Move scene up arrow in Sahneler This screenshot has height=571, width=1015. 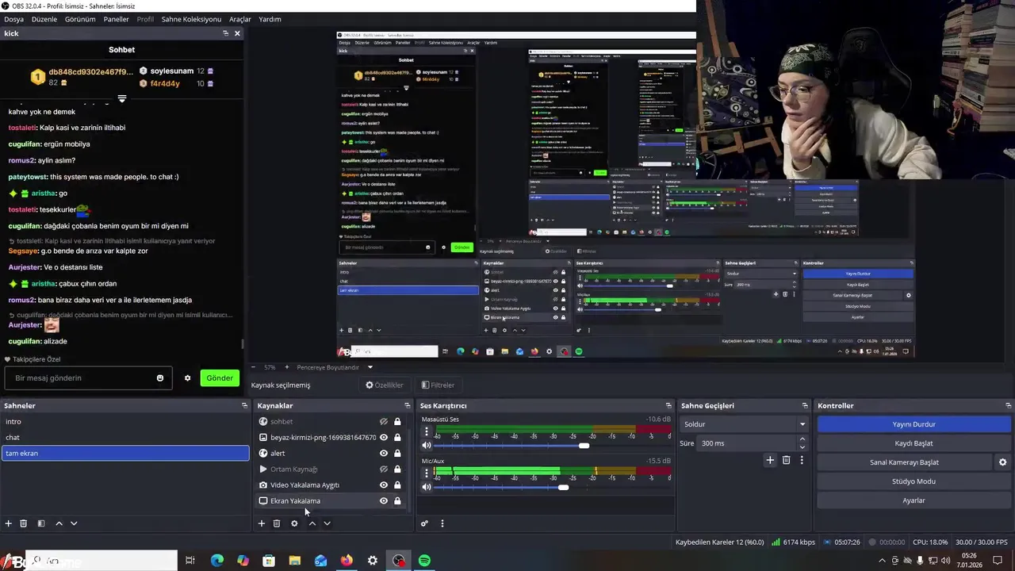59,523
